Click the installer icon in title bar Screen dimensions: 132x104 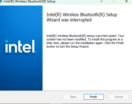pos(1,1)
